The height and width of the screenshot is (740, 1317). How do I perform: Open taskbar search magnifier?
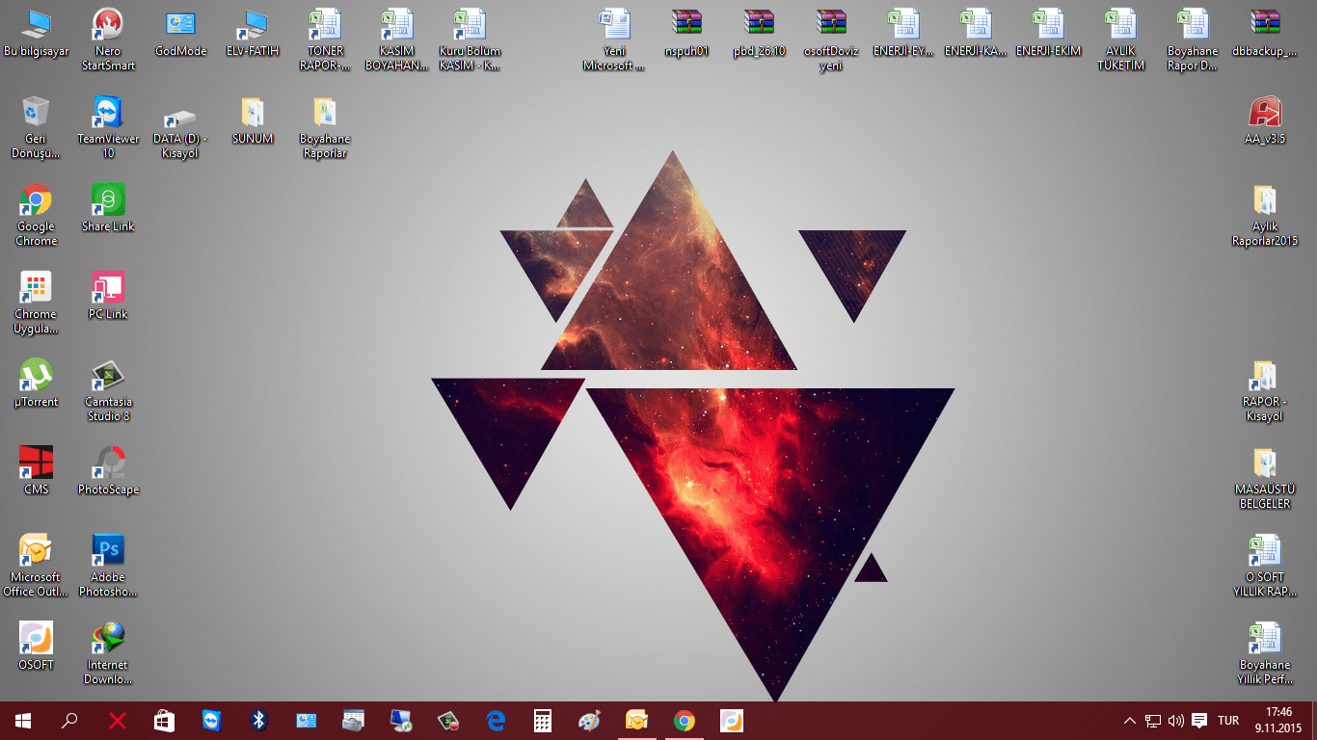pyautogui.click(x=69, y=721)
